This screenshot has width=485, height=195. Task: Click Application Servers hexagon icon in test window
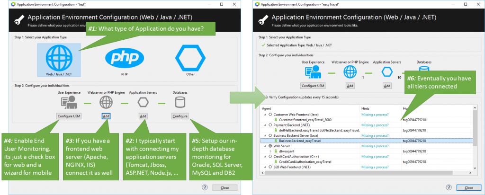point(143,103)
